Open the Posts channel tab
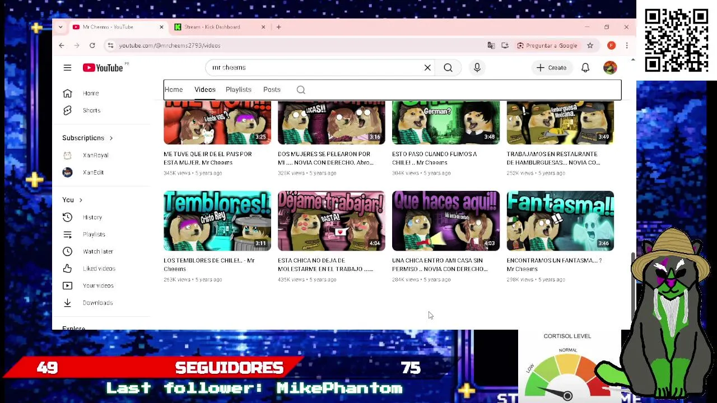Viewport: 717px width, 403px height. [x=272, y=90]
